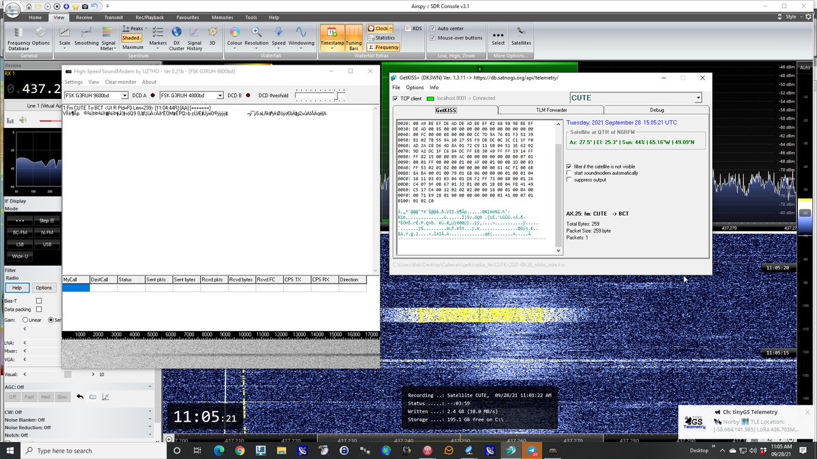Switch to the Receive ribbon tab
This screenshot has height=459, width=817.
[x=84, y=17]
